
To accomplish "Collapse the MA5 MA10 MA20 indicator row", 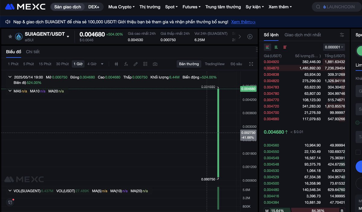I will (x=10, y=91).
